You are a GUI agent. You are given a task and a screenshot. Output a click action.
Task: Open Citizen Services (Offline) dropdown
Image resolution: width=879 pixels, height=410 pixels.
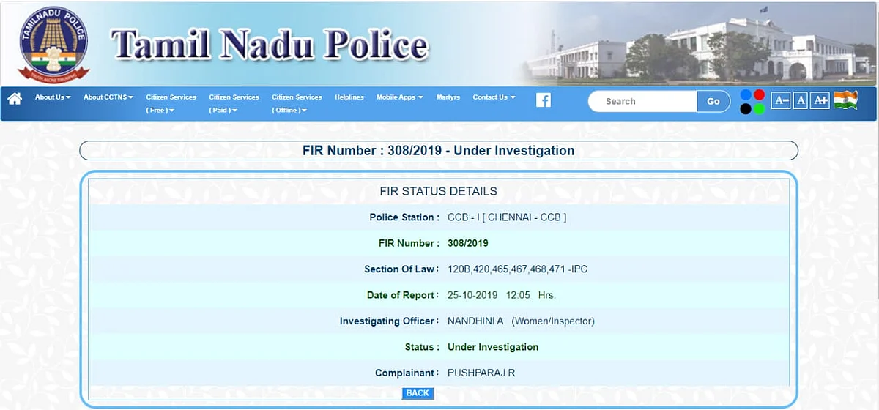[x=297, y=103]
